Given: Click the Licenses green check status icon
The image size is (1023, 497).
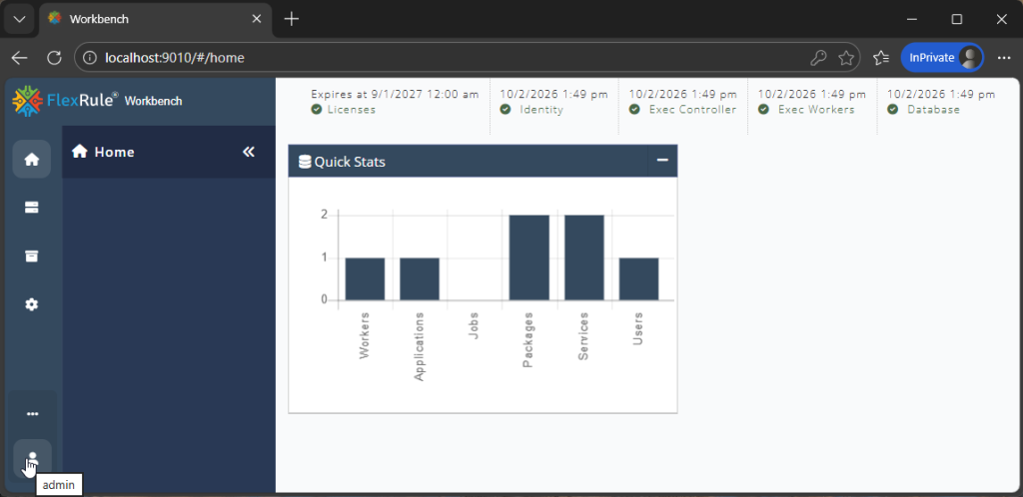Looking at the screenshot, I should coord(317,110).
